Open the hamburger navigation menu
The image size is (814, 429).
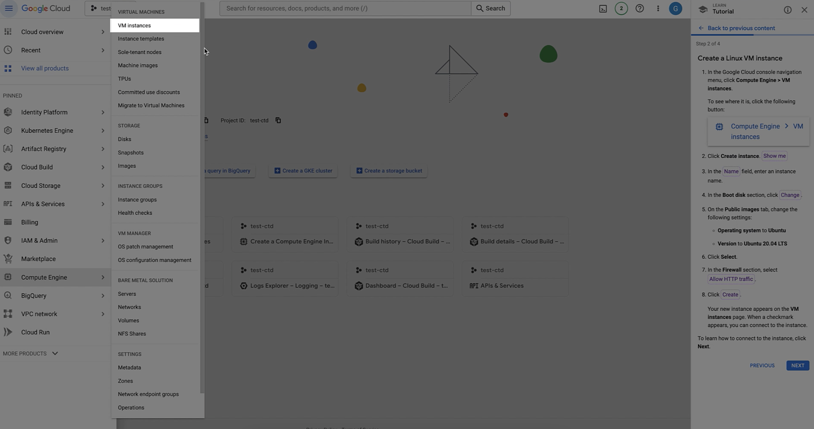(x=9, y=8)
